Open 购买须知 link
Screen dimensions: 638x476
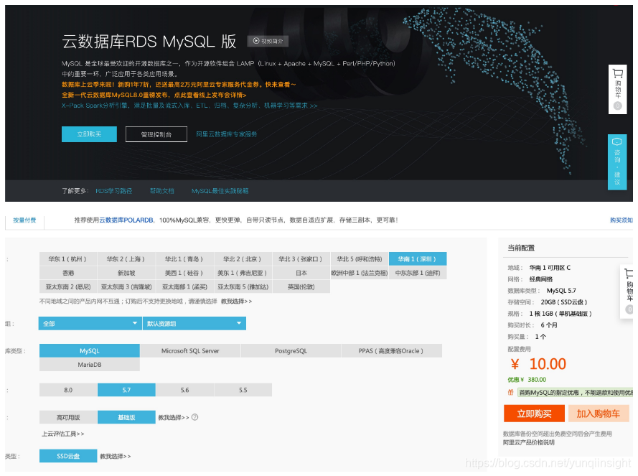pos(621,220)
